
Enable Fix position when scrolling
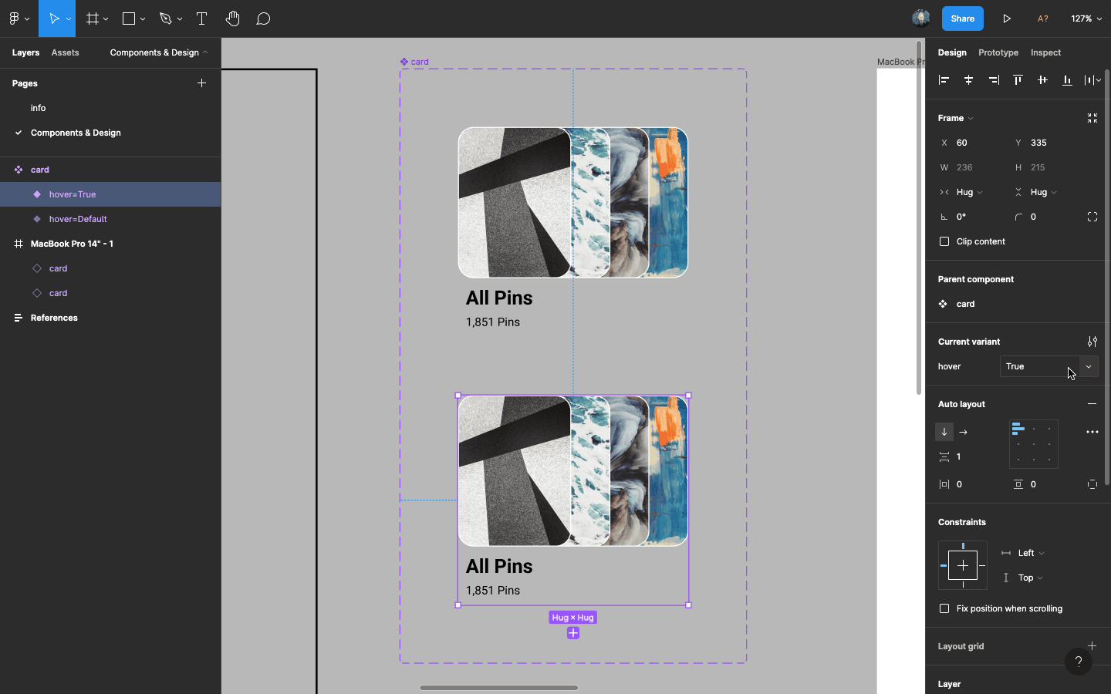944,608
